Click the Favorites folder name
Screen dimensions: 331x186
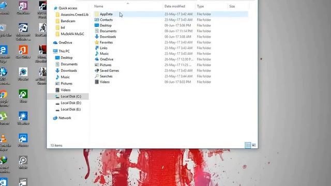tap(106, 42)
